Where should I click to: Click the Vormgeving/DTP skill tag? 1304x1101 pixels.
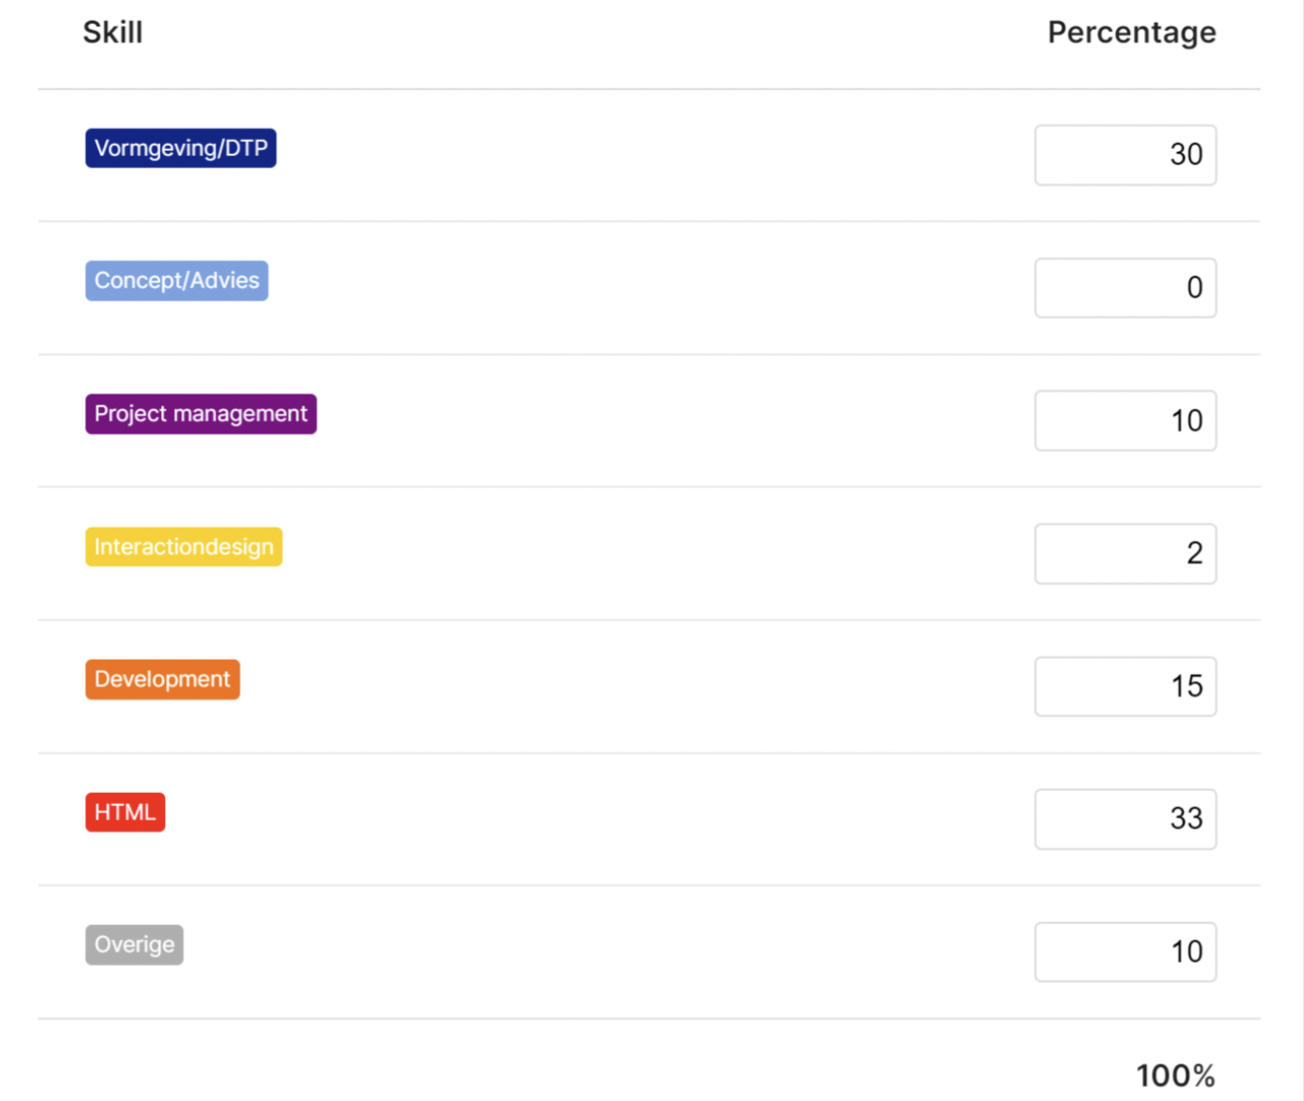(x=181, y=148)
